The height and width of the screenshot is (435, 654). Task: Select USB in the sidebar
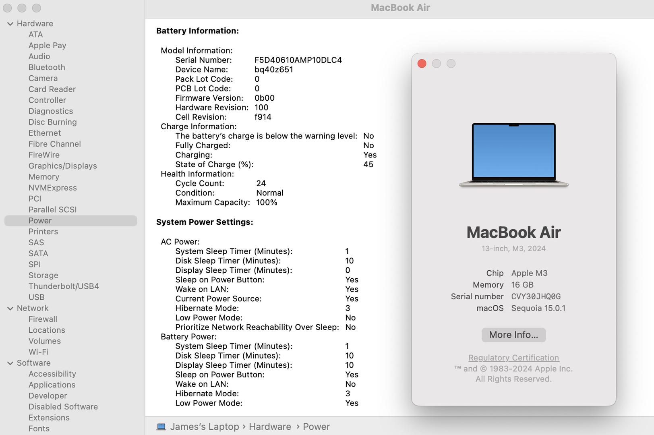(36, 297)
